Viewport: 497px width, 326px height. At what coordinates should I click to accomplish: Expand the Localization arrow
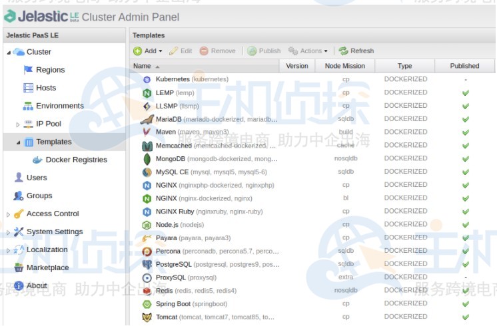tap(8, 251)
